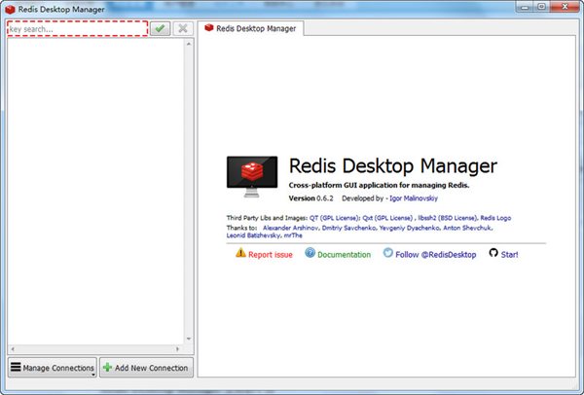Screen dimensions: 584x395
Task: Open the Manage Connections menu button
Action: tap(53, 368)
